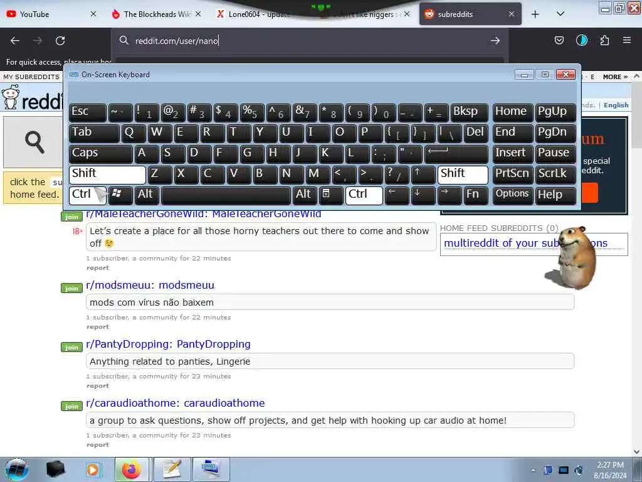Open MY SUBREDDITS dropdown
This screenshot has width=642, height=482.
pyautogui.click(x=31, y=77)
